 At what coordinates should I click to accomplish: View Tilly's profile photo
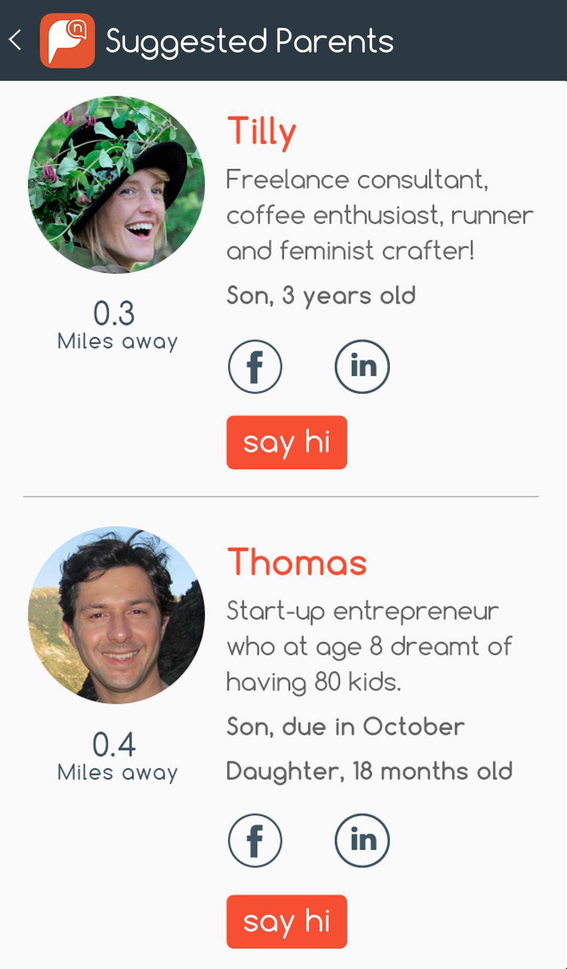pos(116,184)
